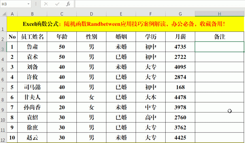245x143 pixels.
Task: Click the 月薪 header cell
Action: [x=180, y=36]
